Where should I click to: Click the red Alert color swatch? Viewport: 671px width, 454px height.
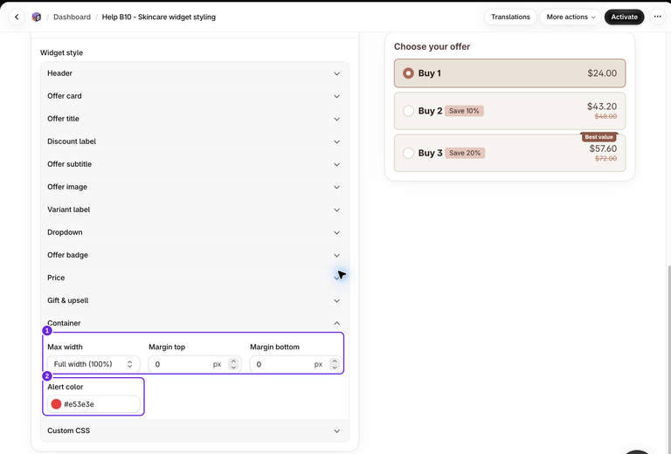[x=56, y=404]
